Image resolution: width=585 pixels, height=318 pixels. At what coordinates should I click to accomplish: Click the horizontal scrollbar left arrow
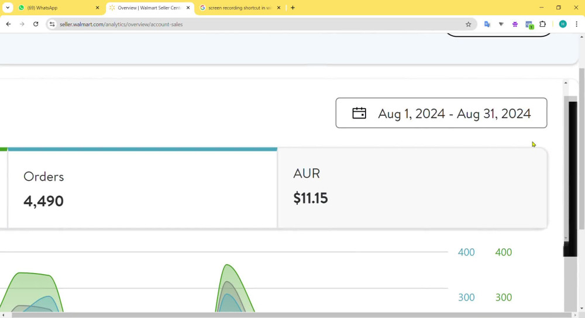coord(3,316)
